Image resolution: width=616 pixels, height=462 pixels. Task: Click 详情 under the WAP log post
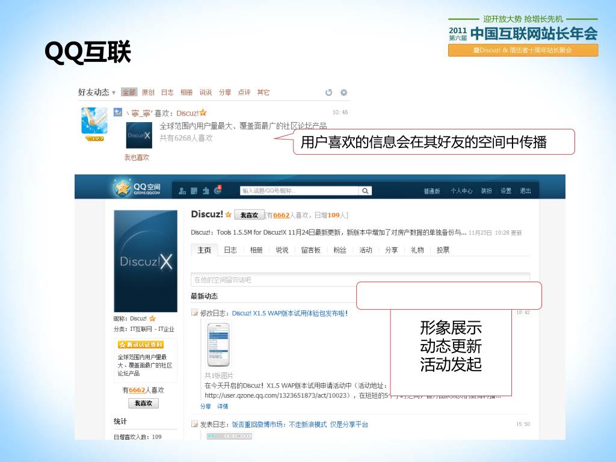pos(223,406)
